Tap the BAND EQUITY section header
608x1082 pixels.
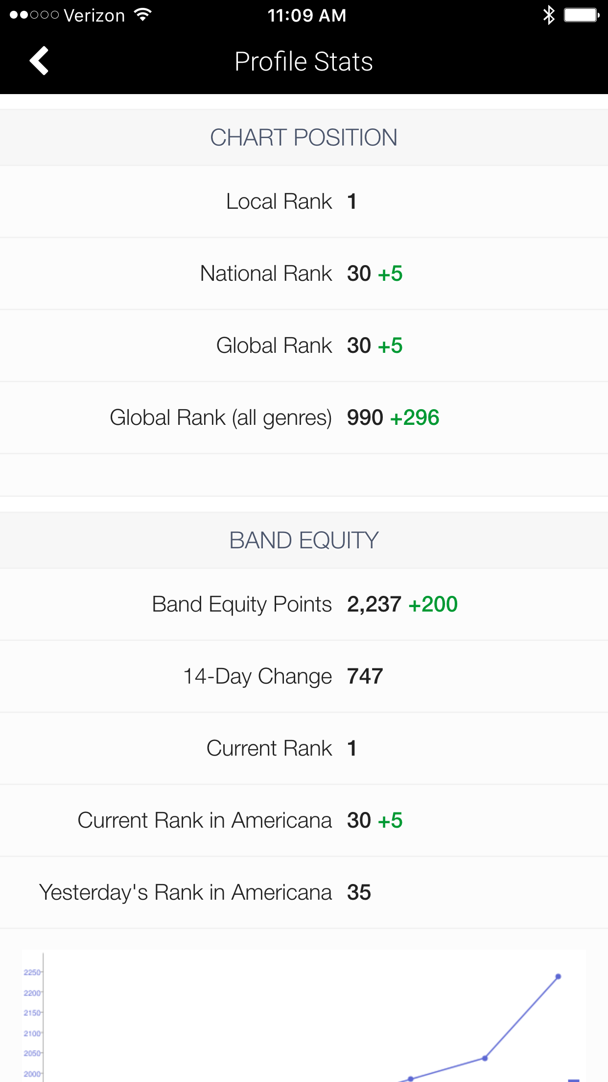click(x=304, y=540)
